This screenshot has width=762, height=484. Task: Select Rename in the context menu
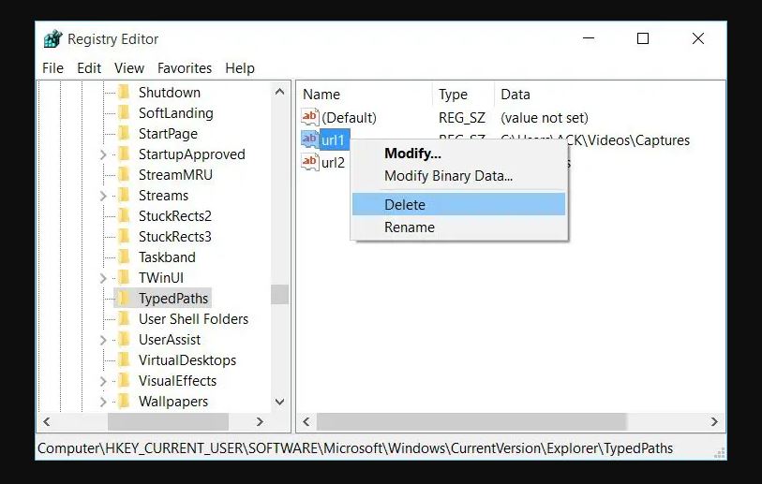point(458,227)
